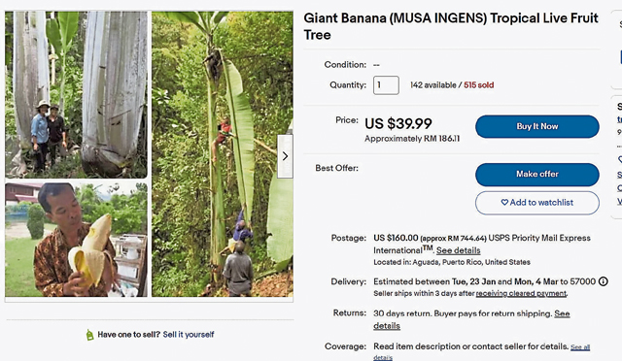
Task: Select the man holding banana photo
Action: pos(76,240)
